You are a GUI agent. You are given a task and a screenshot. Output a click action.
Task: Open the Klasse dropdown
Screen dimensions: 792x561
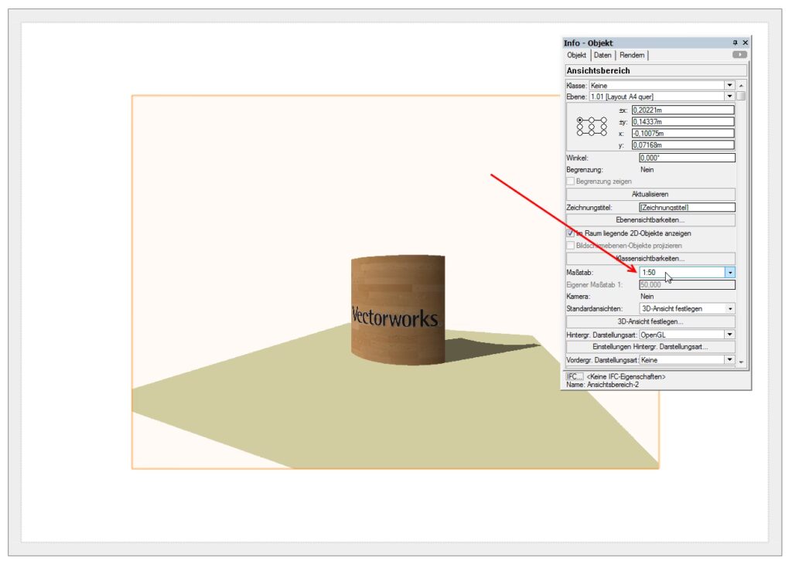point(729,85)
